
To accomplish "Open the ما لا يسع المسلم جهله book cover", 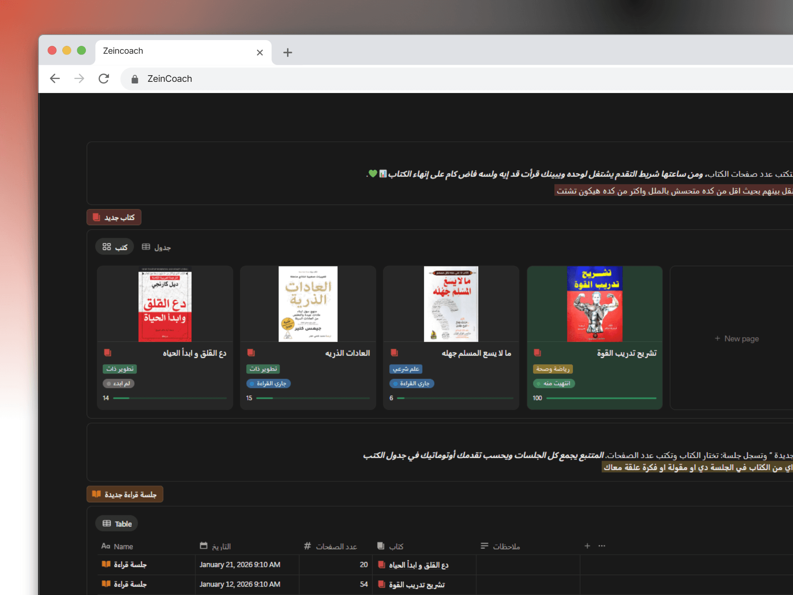I will [451, 304].
